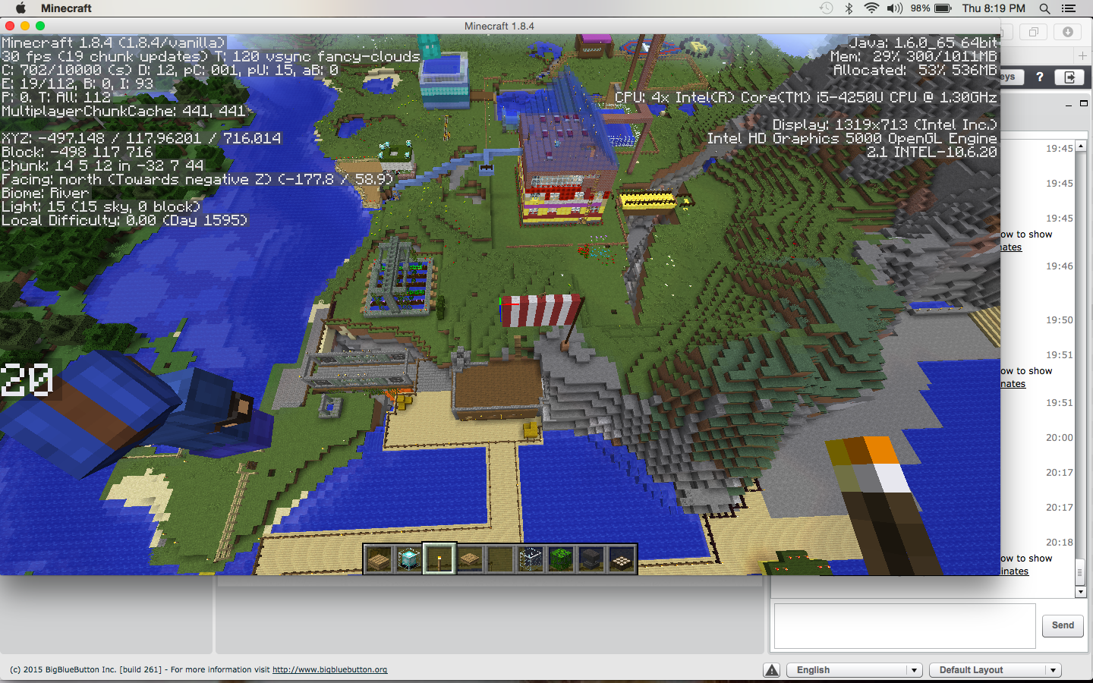Click the 'Biome: River' debug text
Screen dimensions: 1093x683
[46, 193]
